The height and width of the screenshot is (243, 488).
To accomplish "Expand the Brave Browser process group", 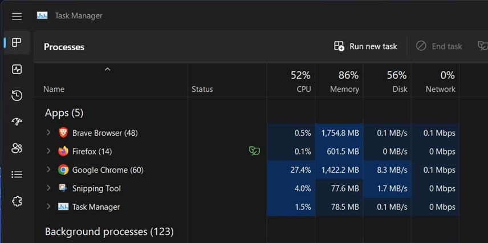I will (48, 133).
